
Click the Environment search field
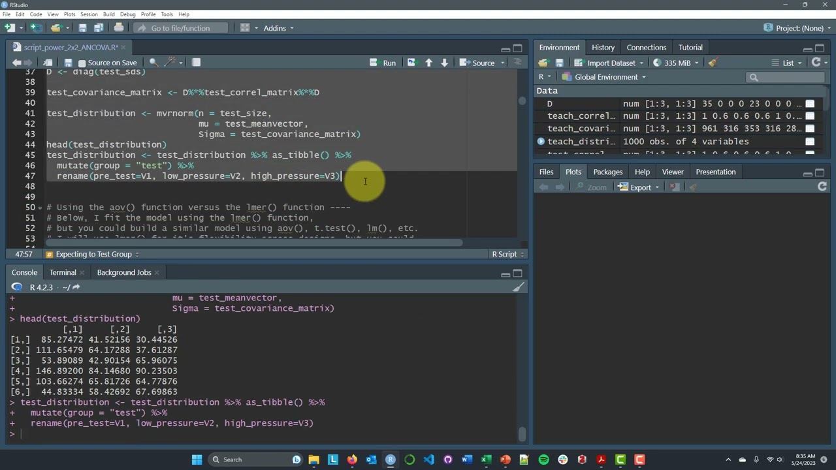(786, 78)
